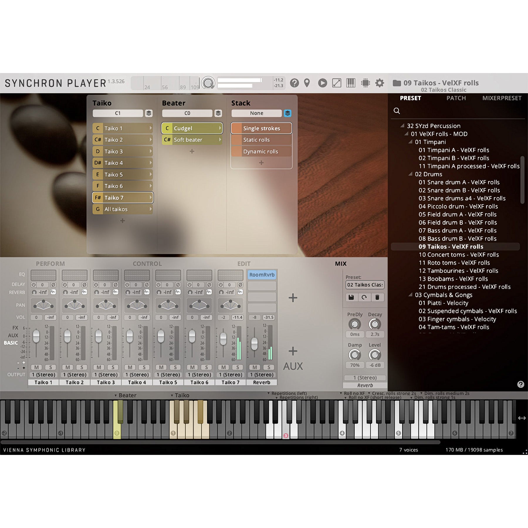Open the settings gear in top toolbar

380,83
